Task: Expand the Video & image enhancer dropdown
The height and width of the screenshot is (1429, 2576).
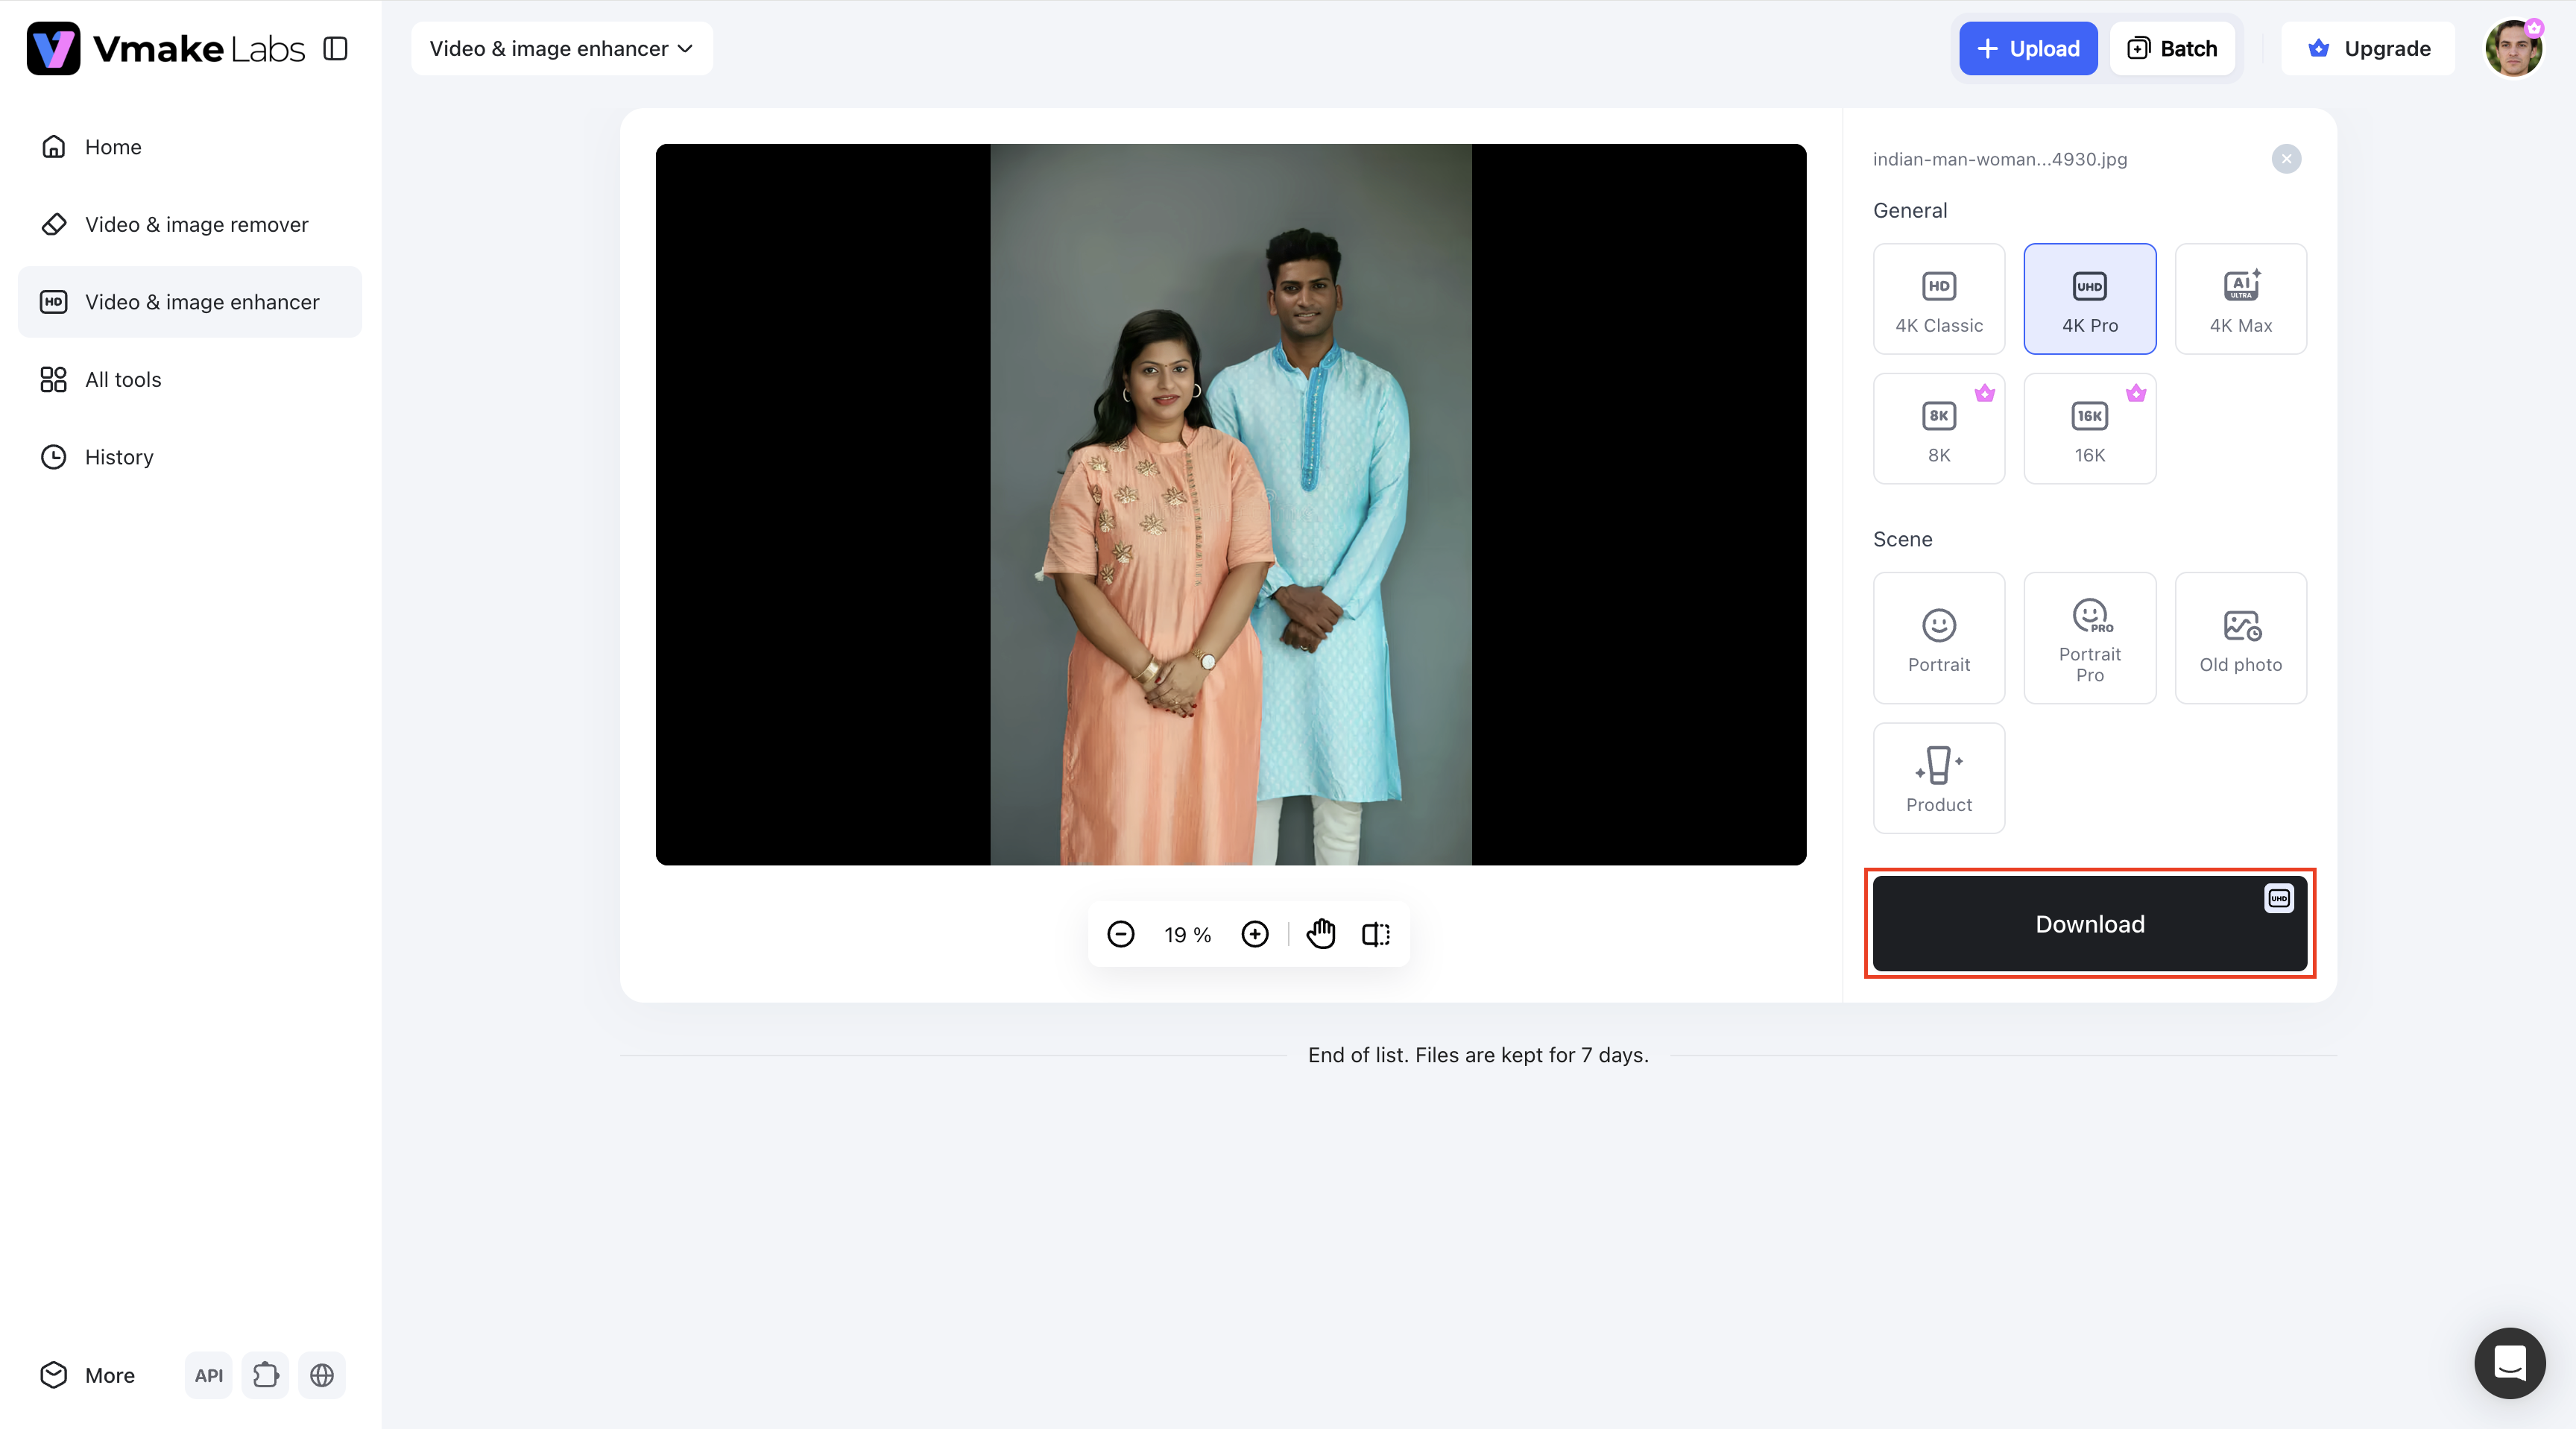Action: (x=562, y=48)
